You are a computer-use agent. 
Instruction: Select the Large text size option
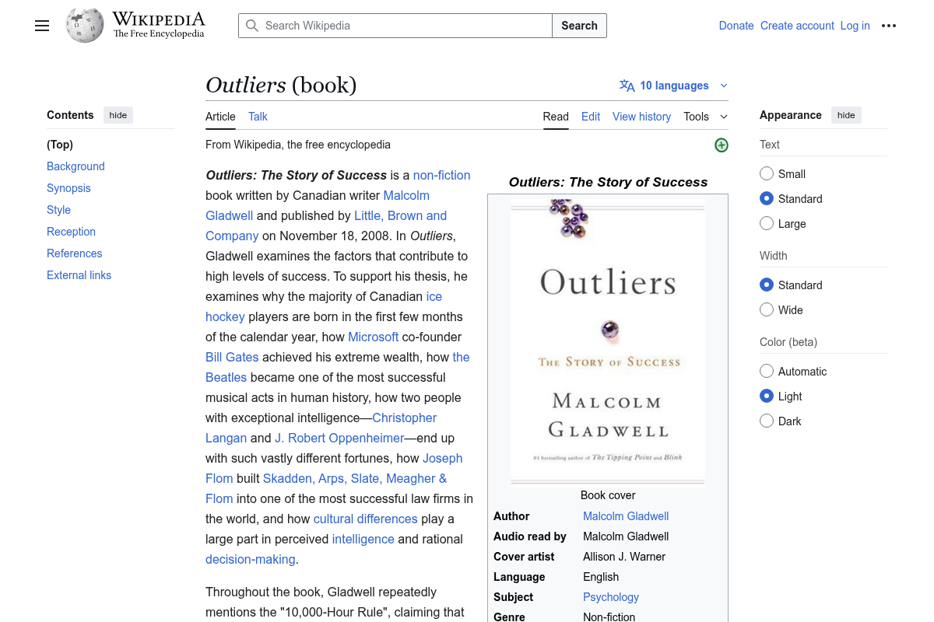767,223
